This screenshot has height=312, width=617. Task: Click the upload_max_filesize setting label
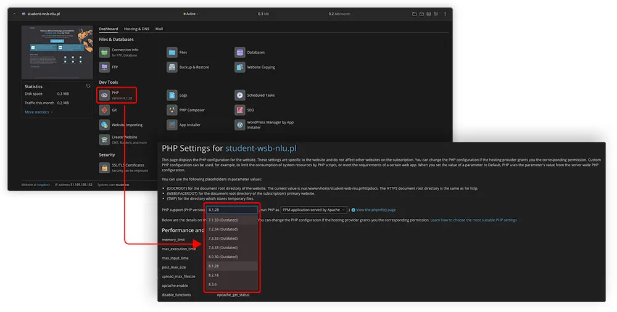coord(178,277)
